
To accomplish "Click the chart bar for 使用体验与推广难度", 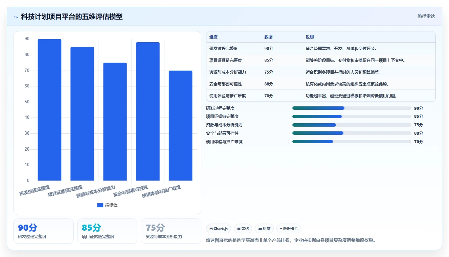I will pyautogui.click(x=181, y=126).
